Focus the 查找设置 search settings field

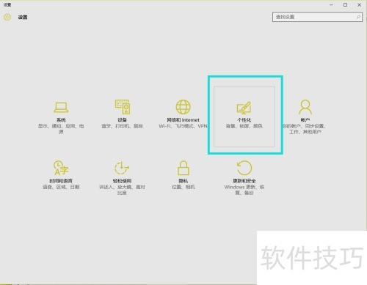click(317, 17)
